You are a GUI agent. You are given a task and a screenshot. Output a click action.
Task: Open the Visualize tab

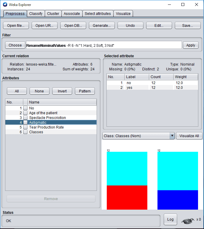123,14
